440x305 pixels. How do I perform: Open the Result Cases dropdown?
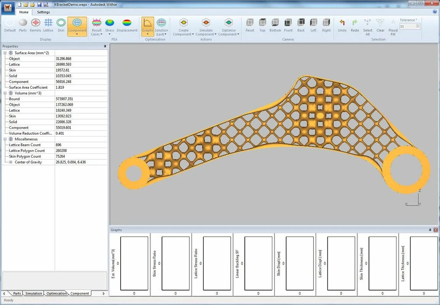tap(97, 27)
